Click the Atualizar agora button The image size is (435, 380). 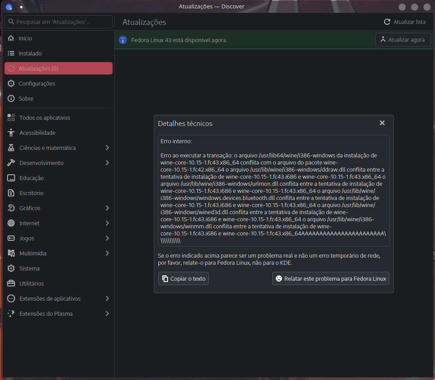click(403, 40)
